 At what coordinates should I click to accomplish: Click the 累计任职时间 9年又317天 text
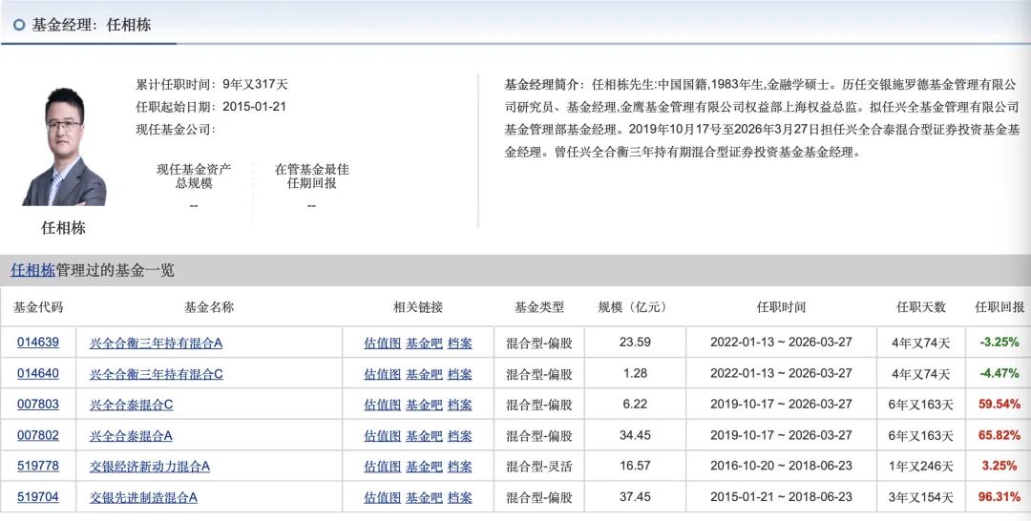[x=212, y=84]
